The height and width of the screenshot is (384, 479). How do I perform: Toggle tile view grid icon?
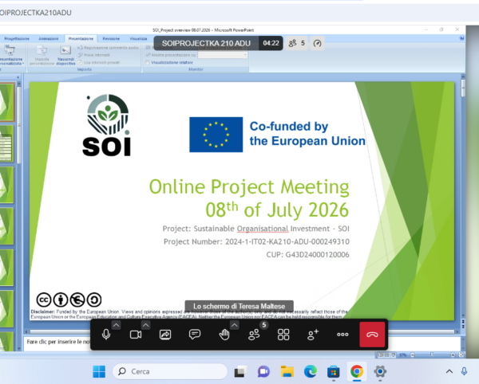pos(283,335)
